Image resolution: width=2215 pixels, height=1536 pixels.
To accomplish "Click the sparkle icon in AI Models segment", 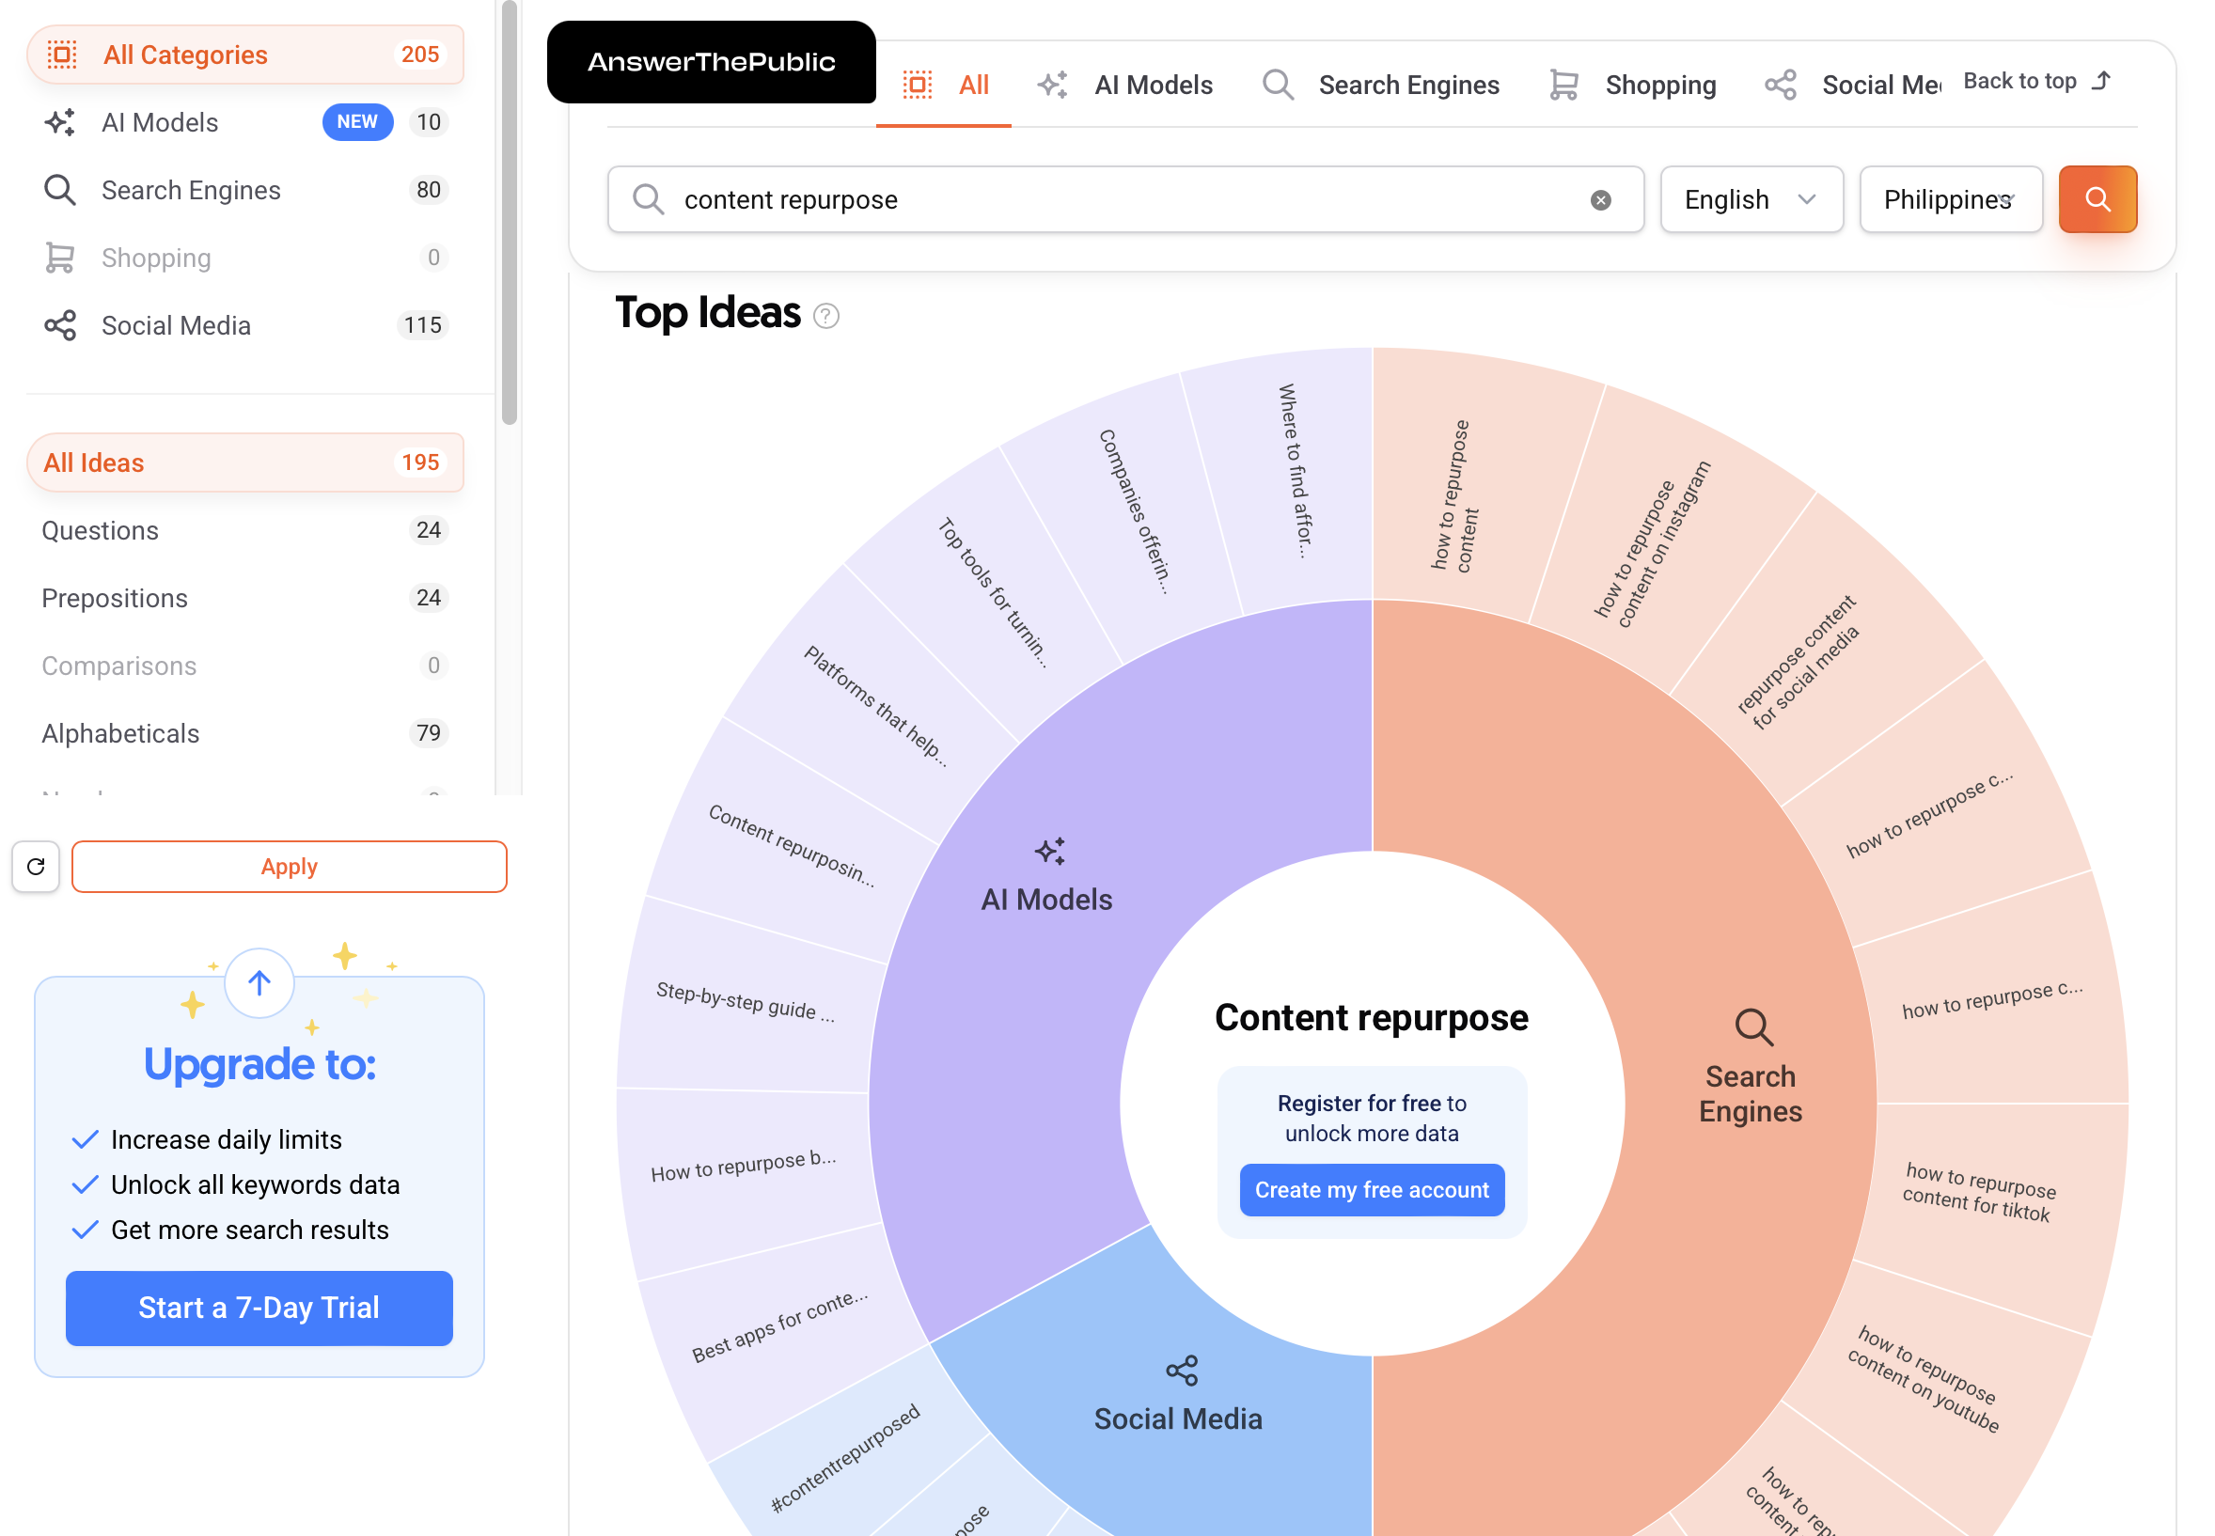I will pos(1049,851).
